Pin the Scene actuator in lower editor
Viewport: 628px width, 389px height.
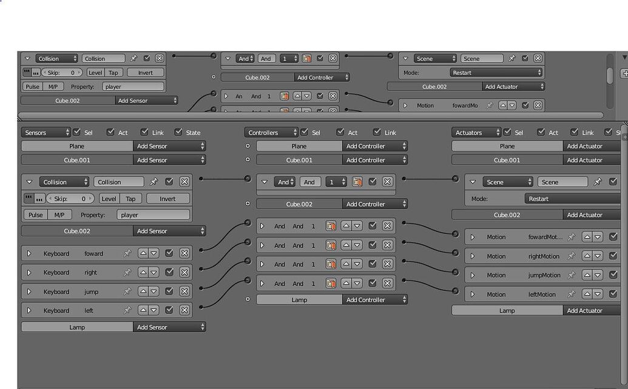pos(598,182)
